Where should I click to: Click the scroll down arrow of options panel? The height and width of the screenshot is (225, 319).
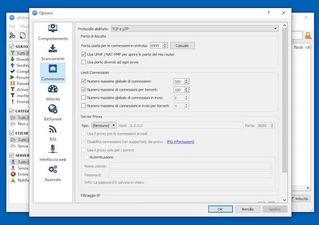(284, 200)
